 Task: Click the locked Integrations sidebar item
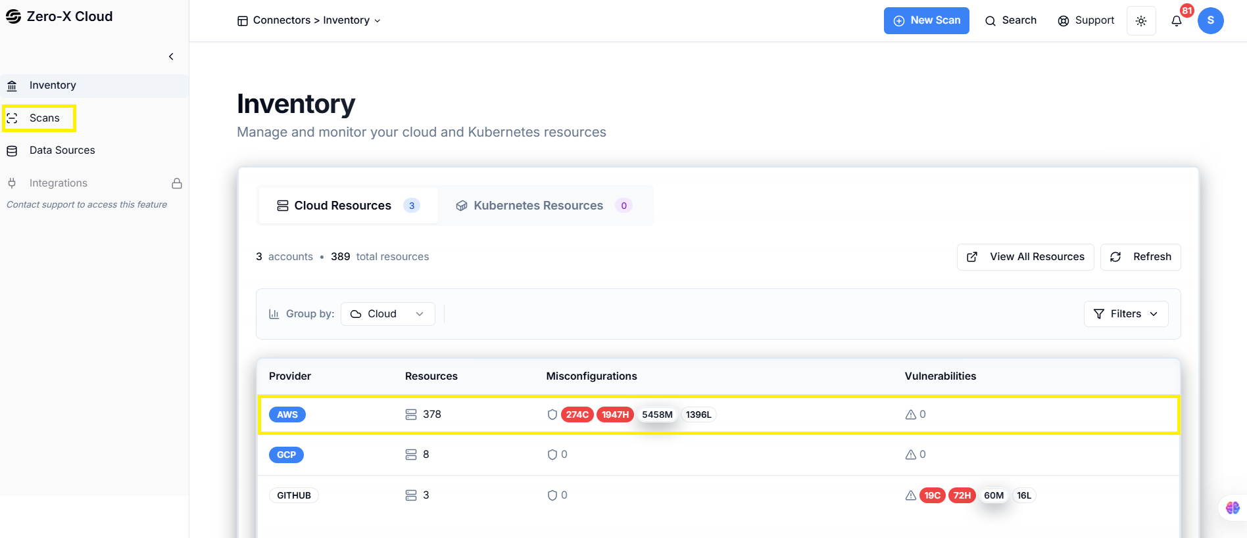[x=94, y=183]
